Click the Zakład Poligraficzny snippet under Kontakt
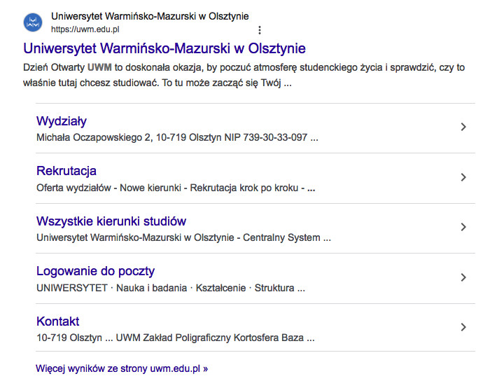Image resolution: width=497 pixels, height=381 pixels. coord(176,338)
